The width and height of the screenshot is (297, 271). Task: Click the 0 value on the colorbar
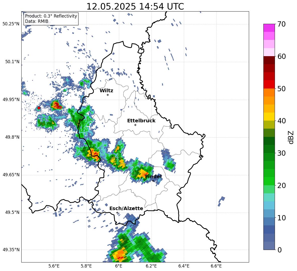(279, 250)
